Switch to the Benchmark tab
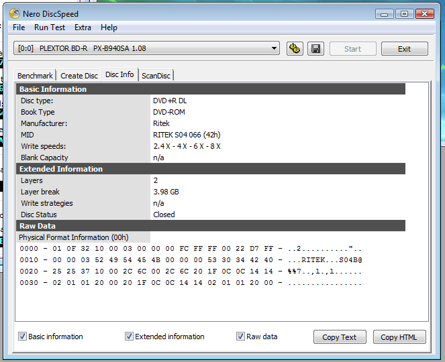The width and height of the screenshot is (445, 362). click(35, 76)
